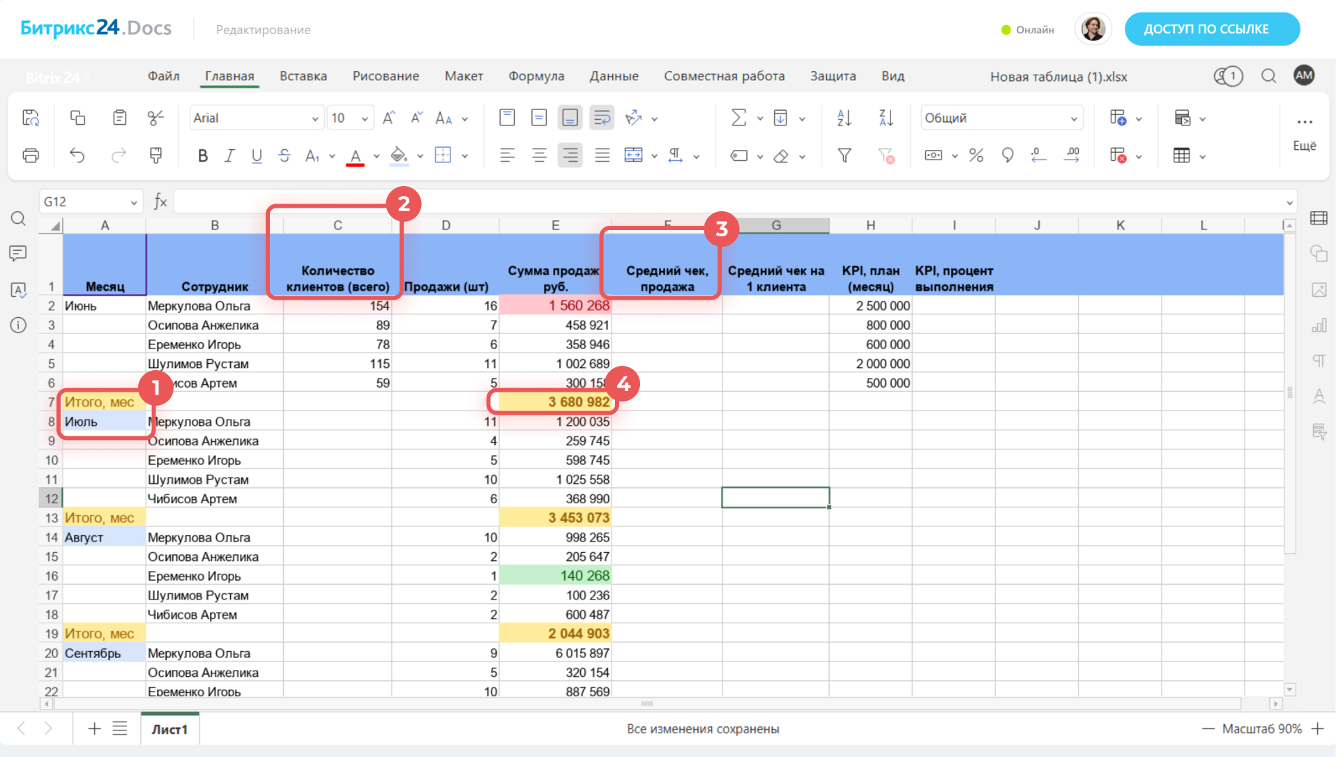Click the print icon
The image size is (1343, 757).
pyautogui.click(x=31, y=155)
